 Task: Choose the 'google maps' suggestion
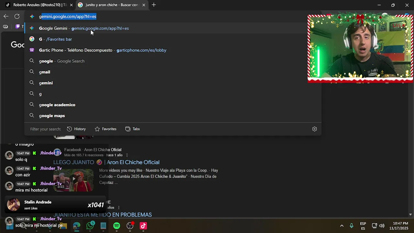point(173,116)
